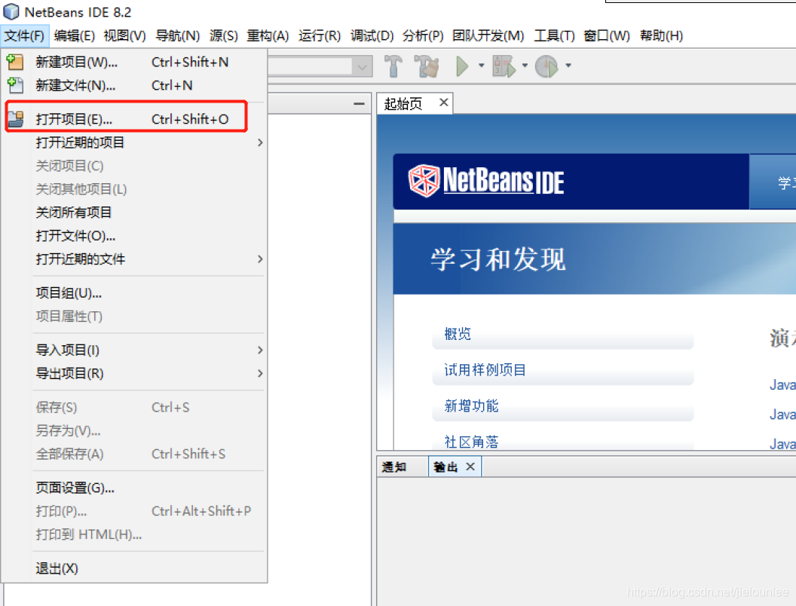
Task: Choose 新建文件(N)... from the File menu
Action: point(134,85)
